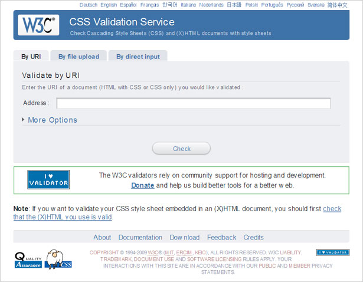Viewport: 363px width, 282px height.
Task: Switch language to Français
Action: click(x=149, y=5)
